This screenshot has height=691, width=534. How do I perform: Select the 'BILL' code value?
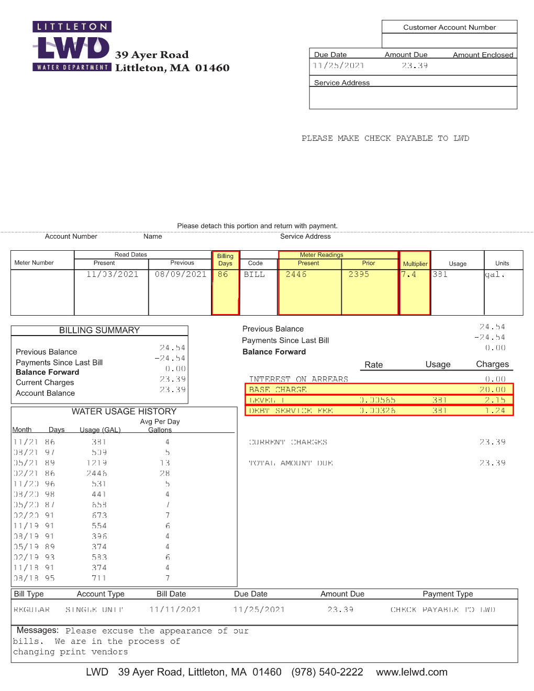[254, 274]
